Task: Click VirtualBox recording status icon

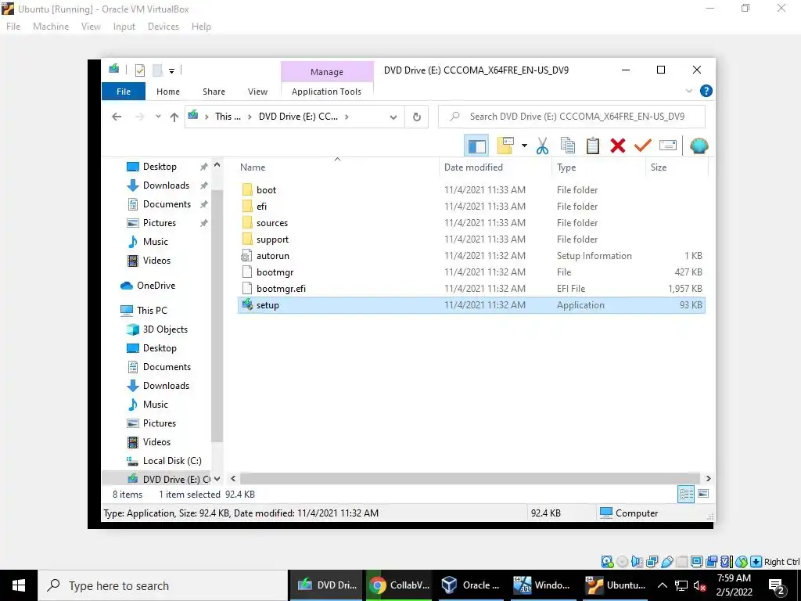Action: point(712,562)
